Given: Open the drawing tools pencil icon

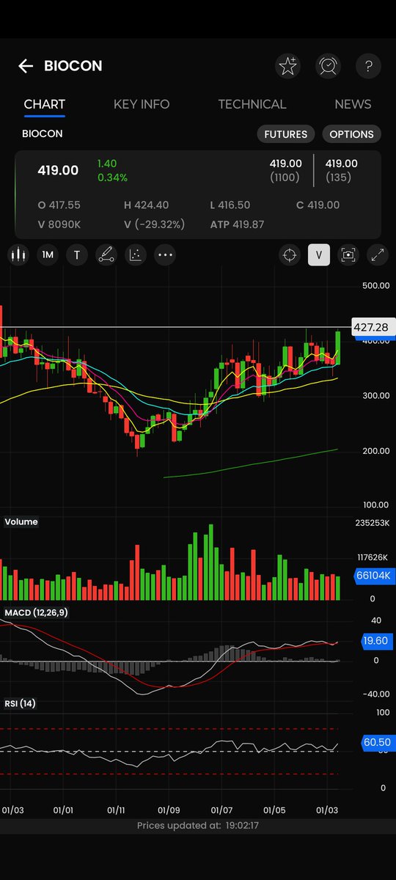Looking at the screenshot, I should point(106,255).
